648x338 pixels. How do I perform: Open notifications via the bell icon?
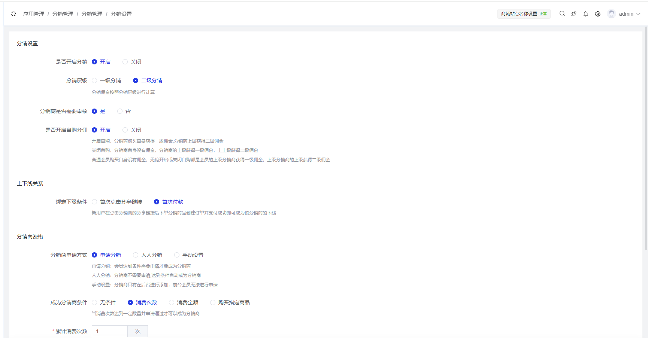pyautogui.click(x=586, y=14)
